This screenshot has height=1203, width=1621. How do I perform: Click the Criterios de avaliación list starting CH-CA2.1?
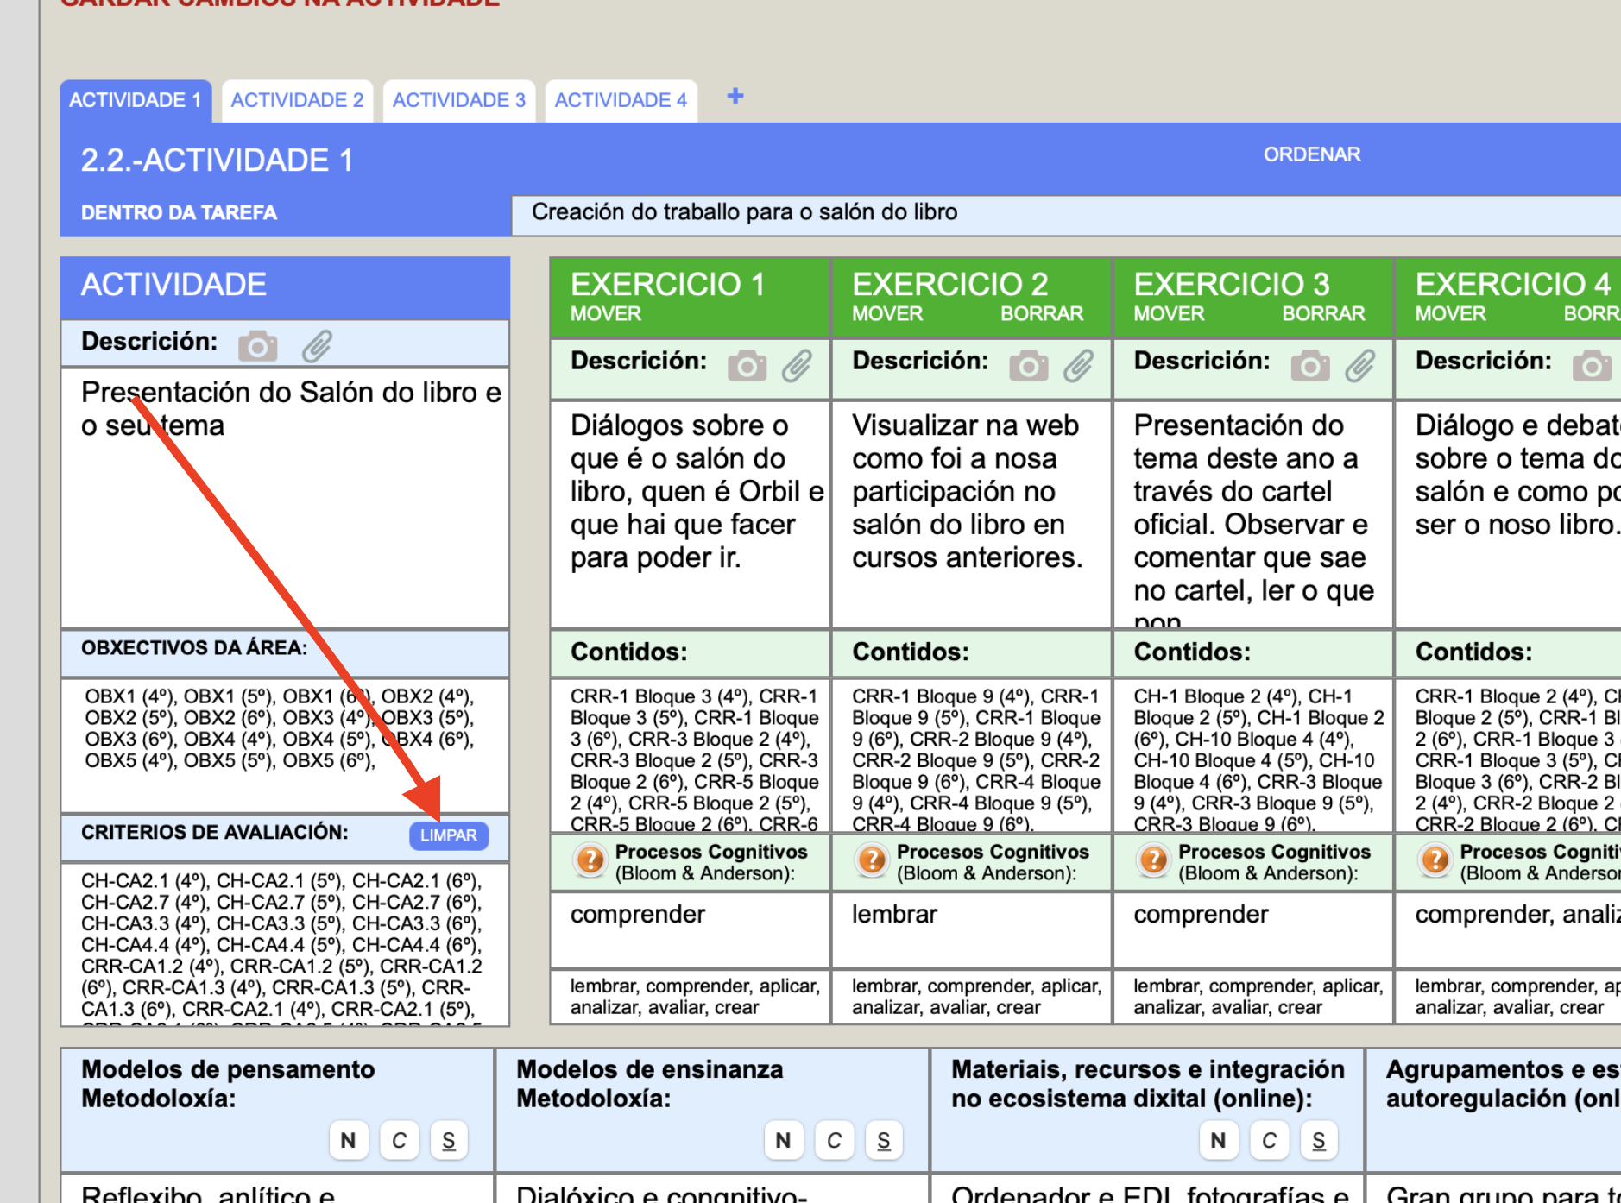pos(285,944)
